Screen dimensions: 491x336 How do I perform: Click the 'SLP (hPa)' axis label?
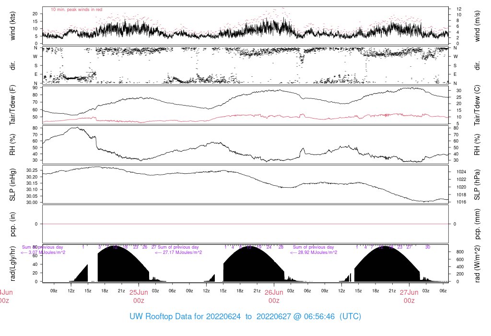pyautogui.click(x=477, y=185)
